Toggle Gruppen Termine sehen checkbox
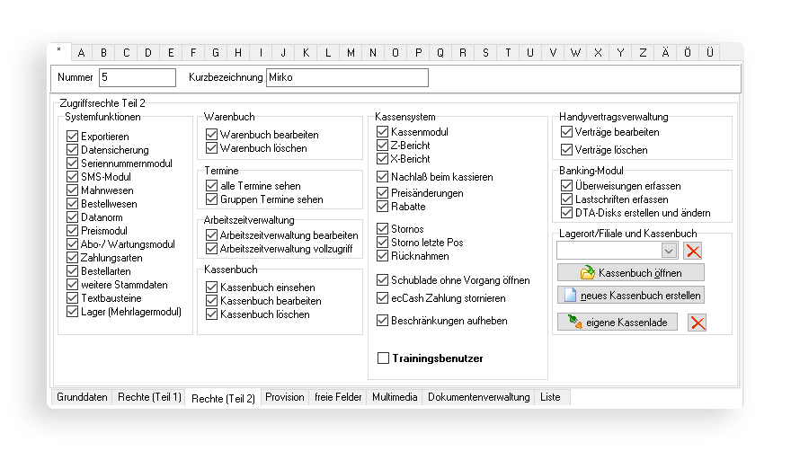 [x=211, y=199]
